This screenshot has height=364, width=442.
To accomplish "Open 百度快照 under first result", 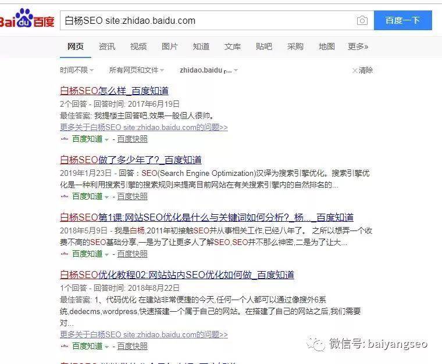I will (x=132, y=139).
